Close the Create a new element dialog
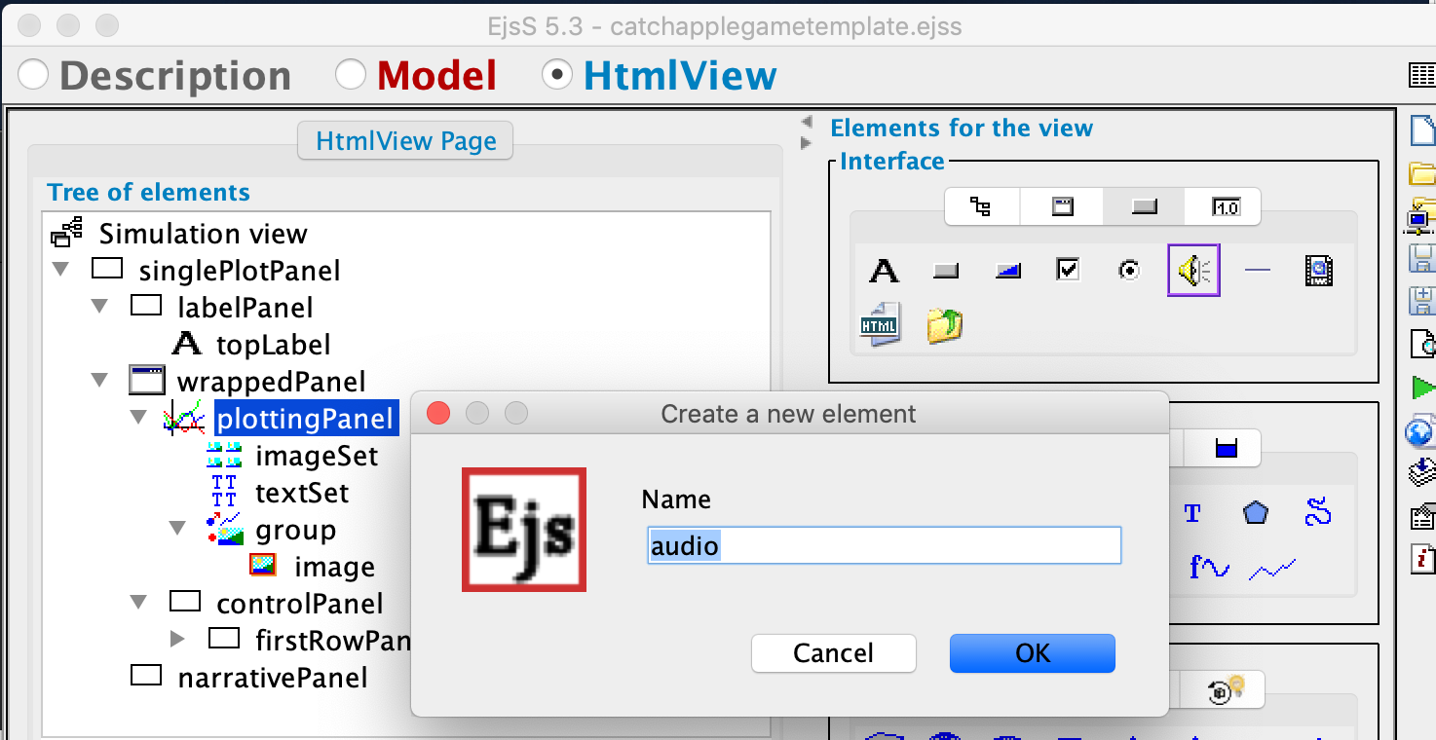Screen dimensions: 1436x740 point(438,414)
